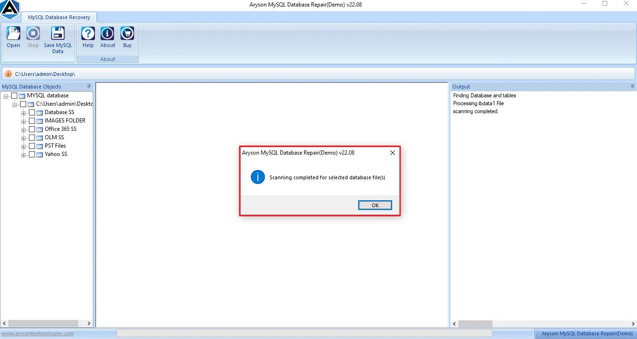Click the PST Files table icon
Viewport: 637px width, 339px height.
point(40,146)
